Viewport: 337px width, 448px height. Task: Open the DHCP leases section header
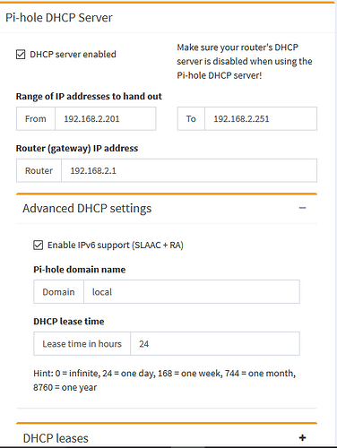56,438
